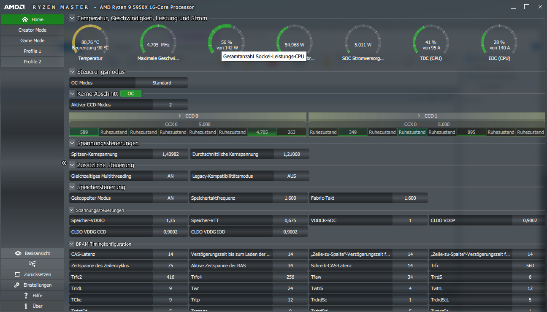547x312 pixels.
Task: Switch to Creator Mode
Action: [x=32, y=30]
